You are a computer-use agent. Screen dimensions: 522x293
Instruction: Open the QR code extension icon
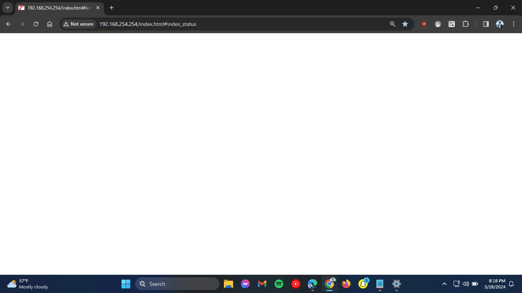point(452,24)
